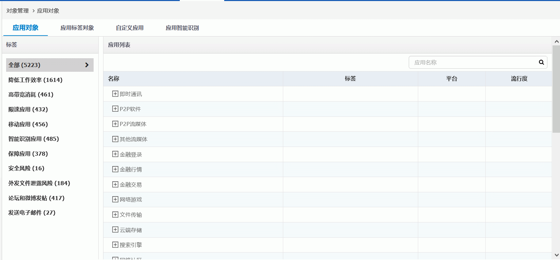Switch to 应用标签对象 tab
The image size is (560, 260).
click(x=77, y=28)
